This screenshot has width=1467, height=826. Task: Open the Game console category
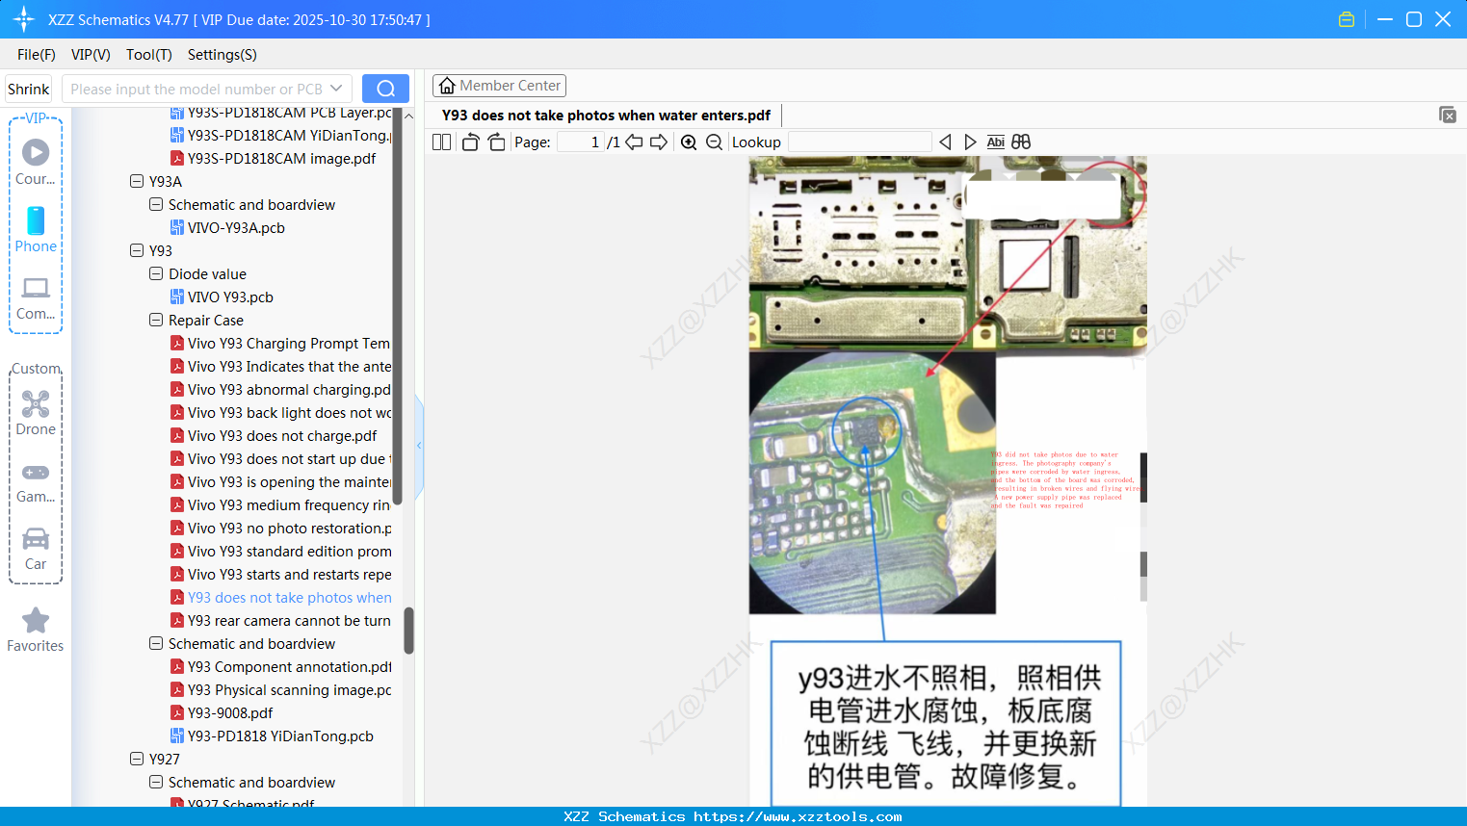click(x=36, y=481)
